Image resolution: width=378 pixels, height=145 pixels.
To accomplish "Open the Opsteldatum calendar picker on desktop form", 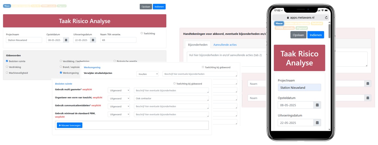I will click(x=66, y=40).
